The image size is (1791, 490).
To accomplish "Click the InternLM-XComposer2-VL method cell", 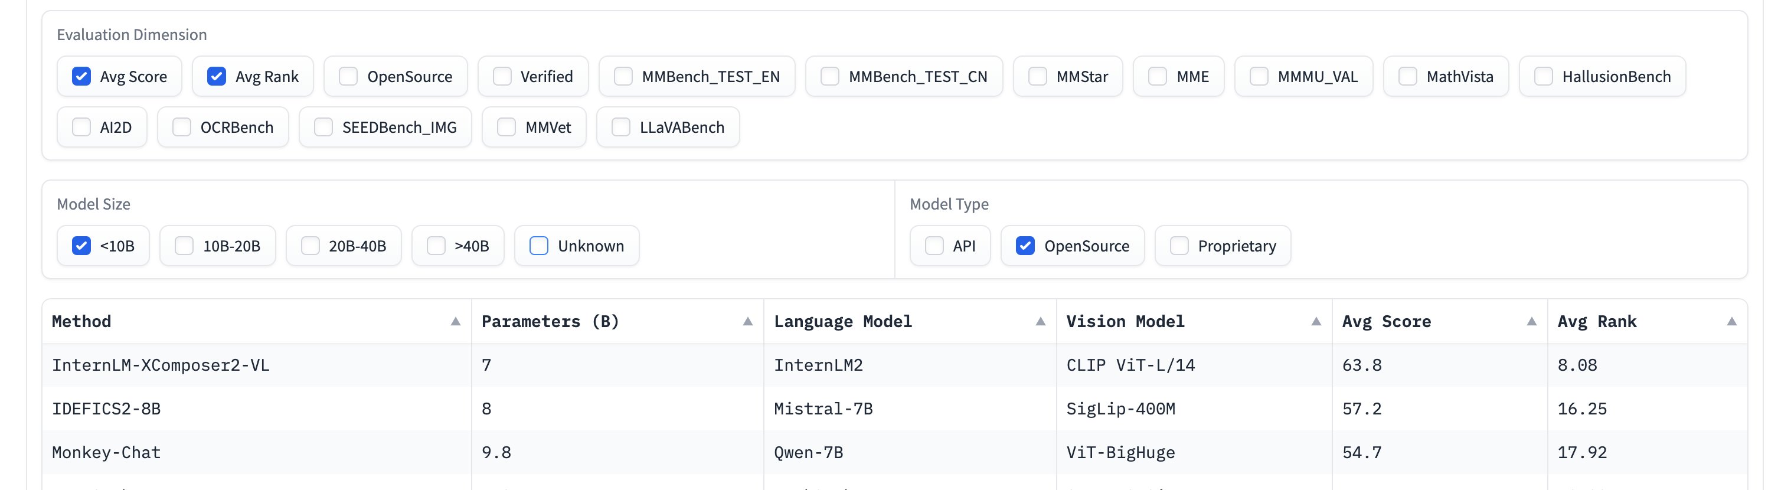I will pos(161,365).
